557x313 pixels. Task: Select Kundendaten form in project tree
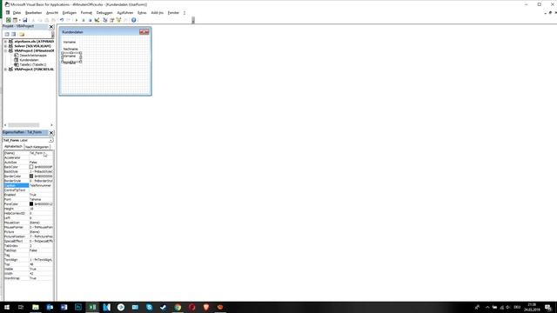(x=29, y=60)
